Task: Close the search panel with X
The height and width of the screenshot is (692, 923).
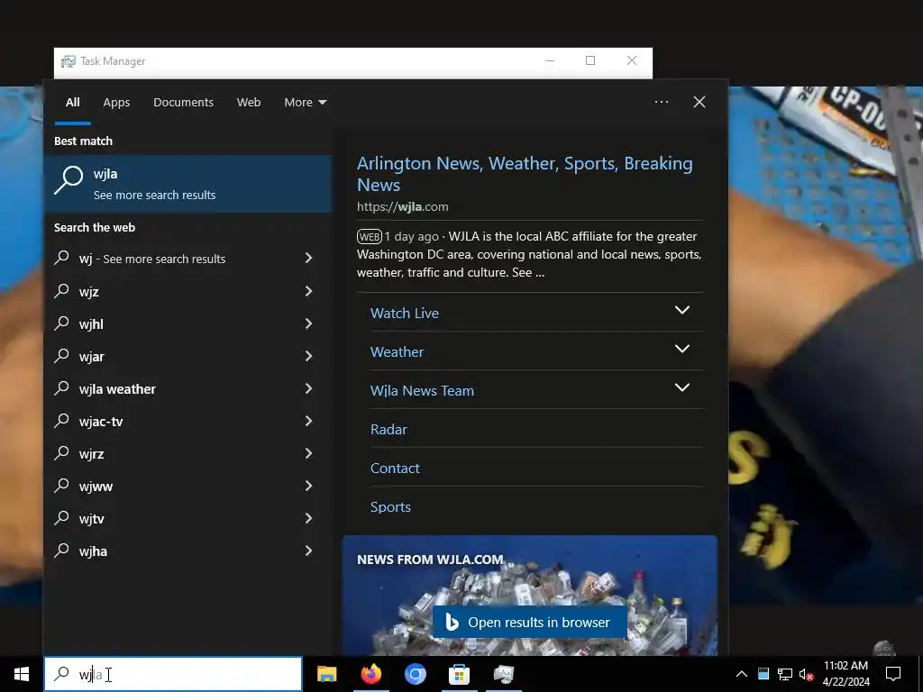Action: coord(699,102)
